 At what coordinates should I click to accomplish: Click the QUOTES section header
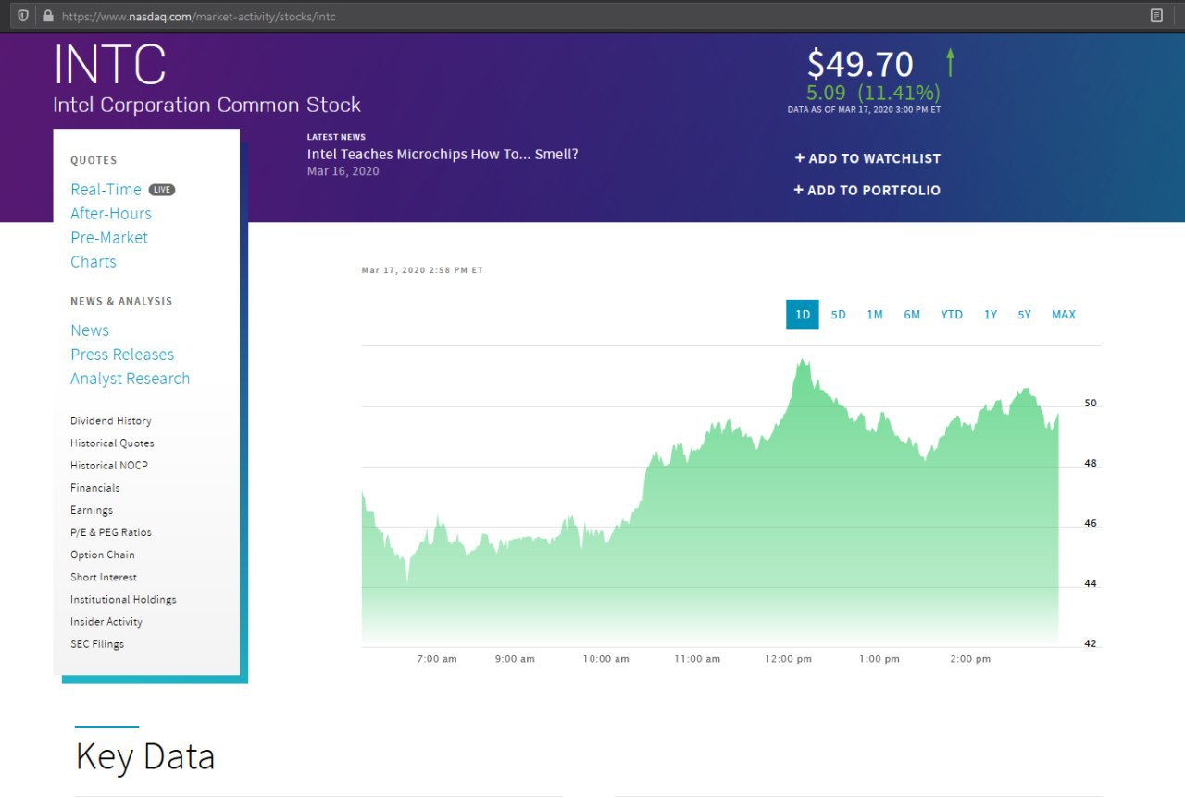(94, 160)
